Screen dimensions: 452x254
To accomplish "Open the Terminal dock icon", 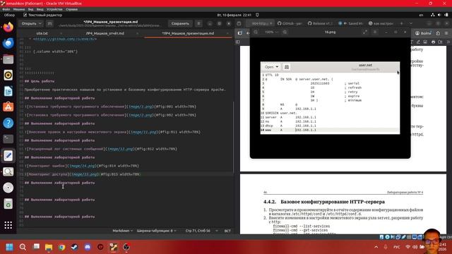I will (x=8, y=139).
